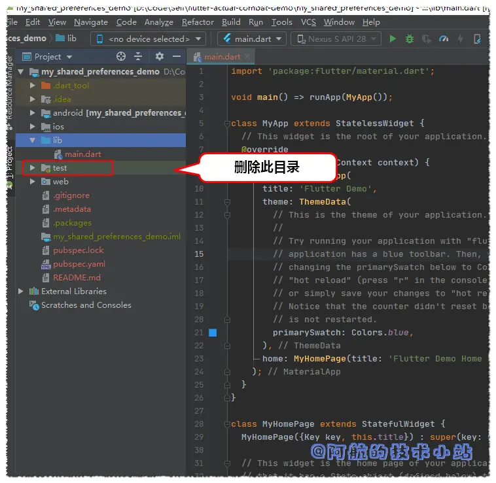This screenshot has width=496, height=483.
Task: Open the device selector dropdown
Action: pos(148,39)
